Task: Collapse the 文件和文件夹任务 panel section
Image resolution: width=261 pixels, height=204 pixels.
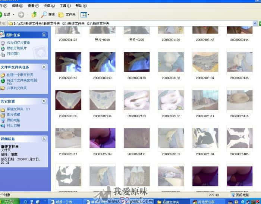Action: coord(44,67)
